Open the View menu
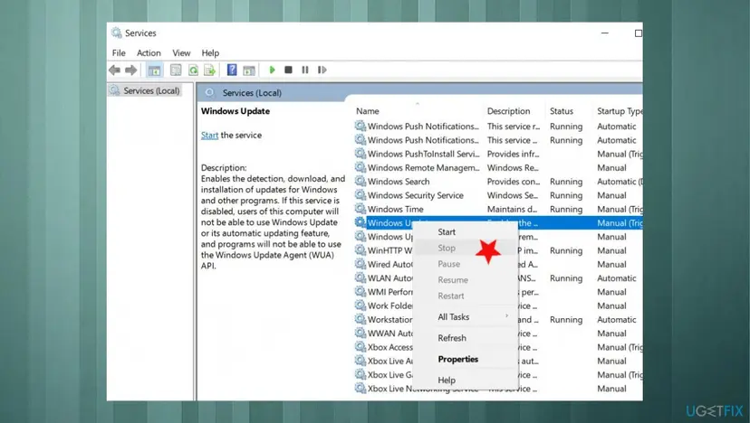Image resolution: width=750 pixels, height=423 pixels. coord(181,53)
